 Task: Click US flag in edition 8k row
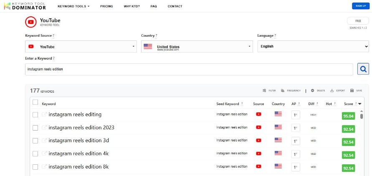point(278,166)
